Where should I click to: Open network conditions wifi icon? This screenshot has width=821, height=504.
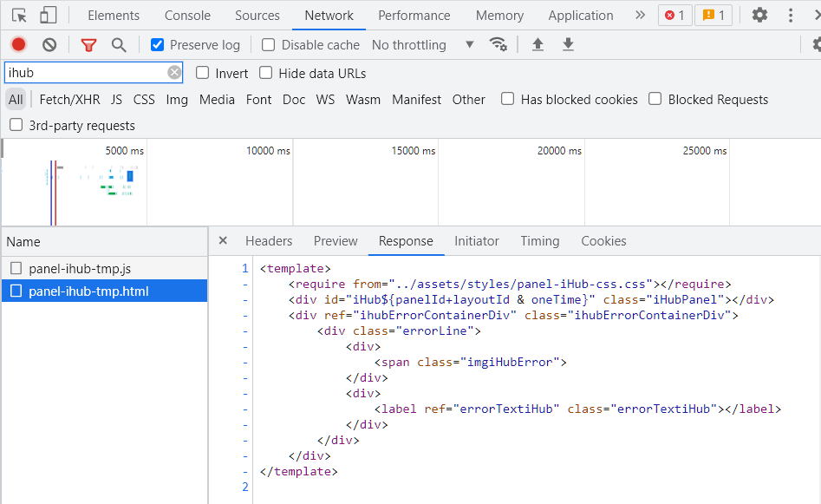[x=498, y=44]
